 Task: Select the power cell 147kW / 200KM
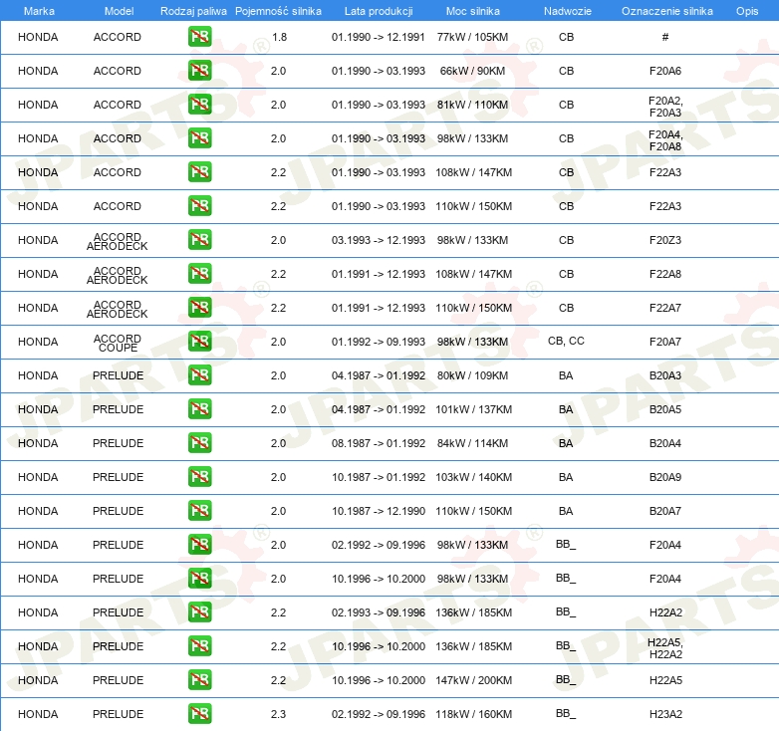[473, 680]
